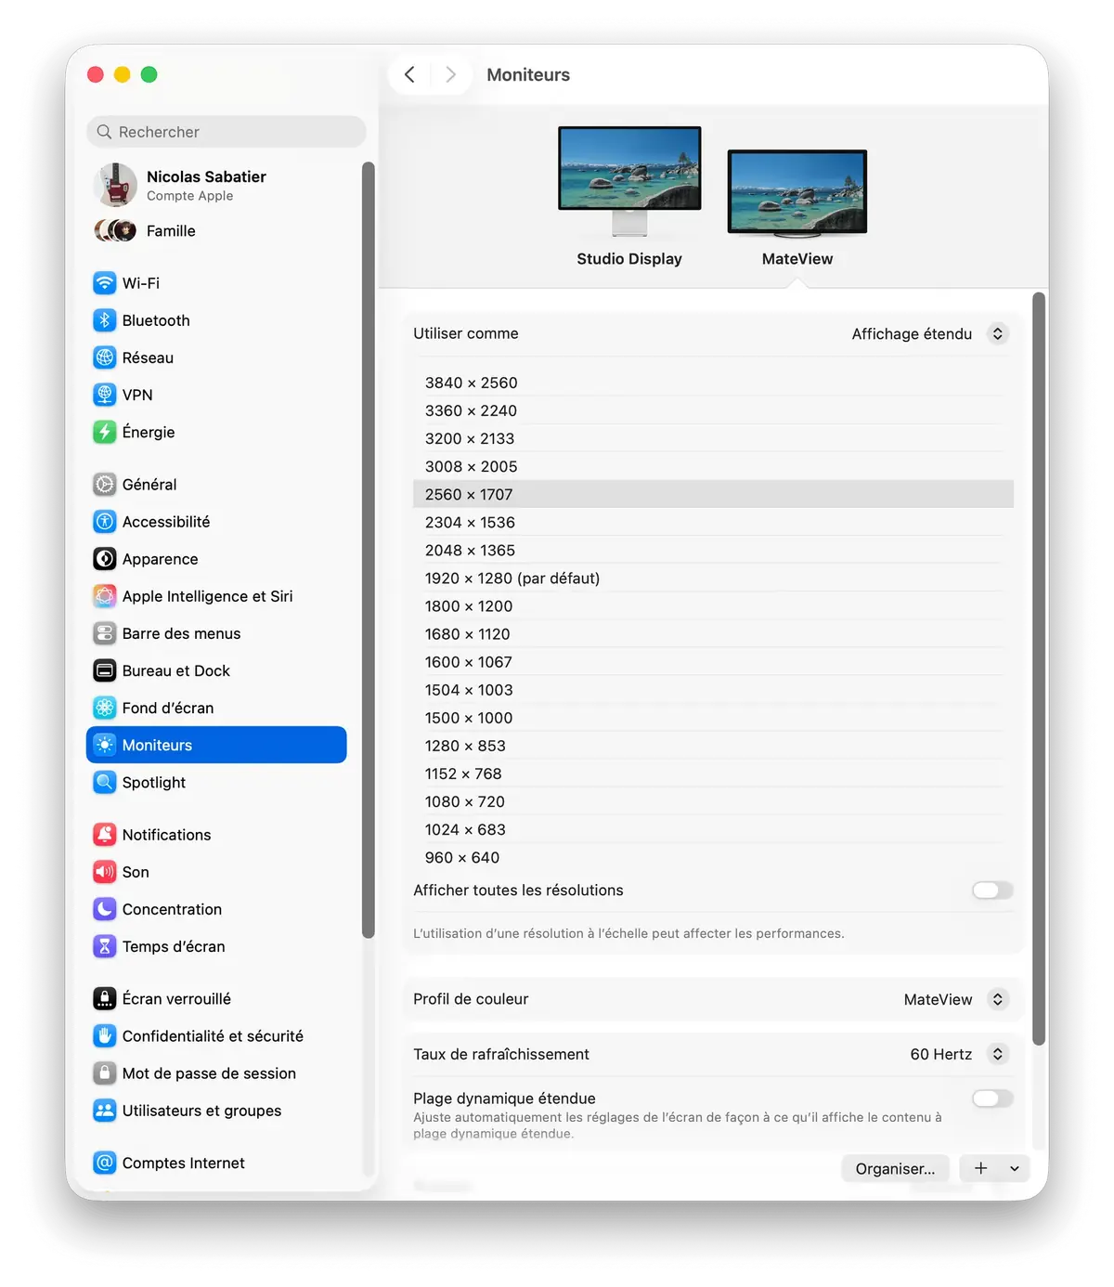Choose resolution 2048 × 1365
Screen dimensions: 1114x1287
[x=713, y=550]
